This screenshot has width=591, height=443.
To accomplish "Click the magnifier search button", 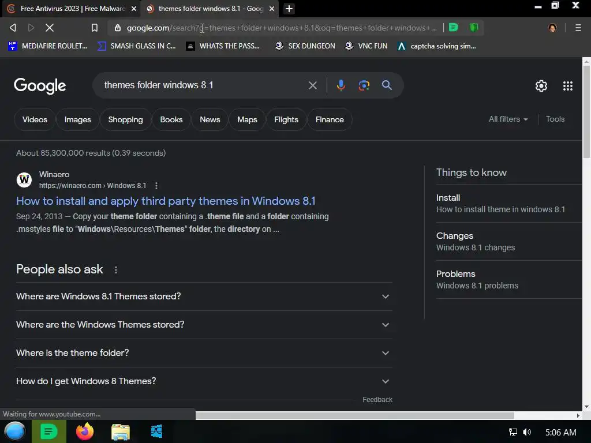I will tap(387, 85).
